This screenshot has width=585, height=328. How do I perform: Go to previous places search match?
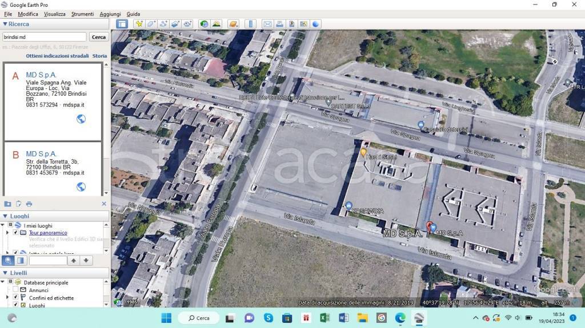pyautogui.click(x=74, y=261)
